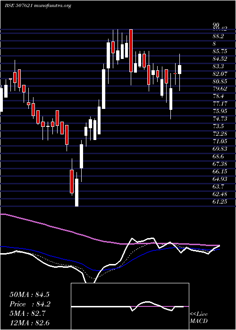Image resolution: width=236 pixels, height=330 pixels.
Task: Click the 66.15 price axis label
Action: point(220,172)
